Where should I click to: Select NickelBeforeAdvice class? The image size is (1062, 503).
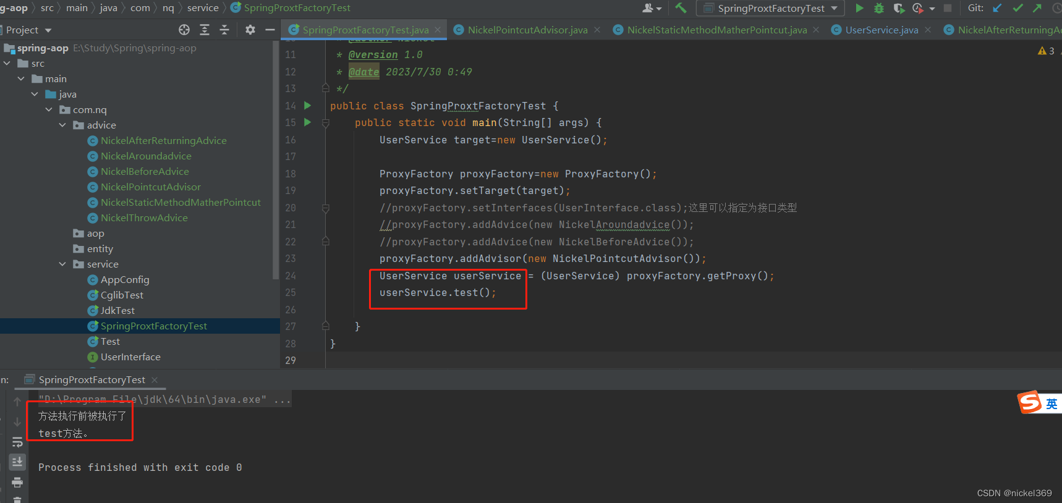145,172
